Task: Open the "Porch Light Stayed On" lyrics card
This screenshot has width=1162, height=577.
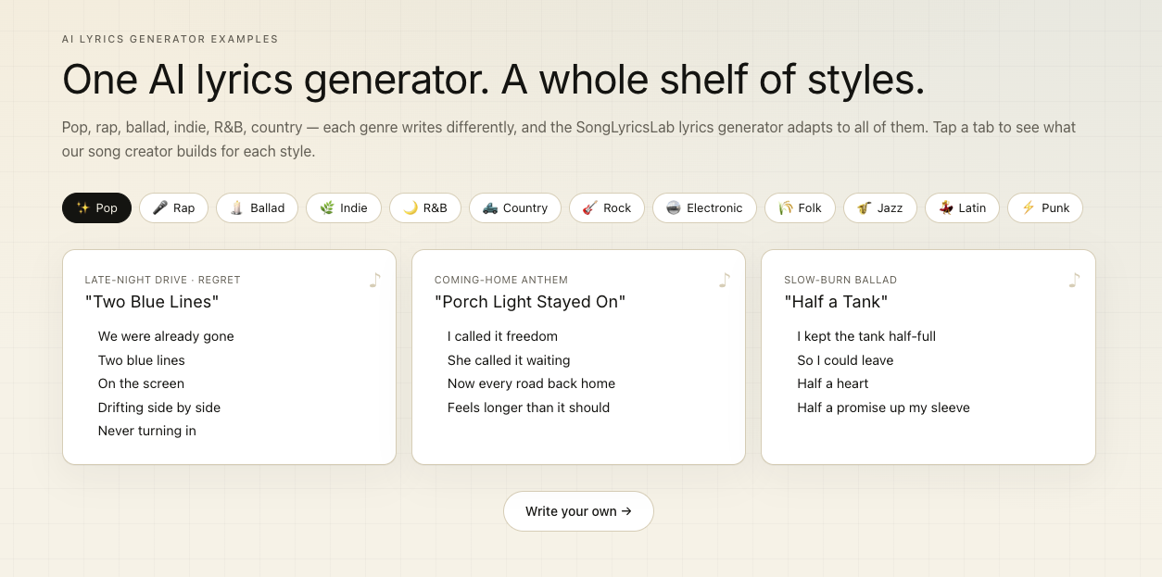Action: pyautogui.click(x=578, y=357)
